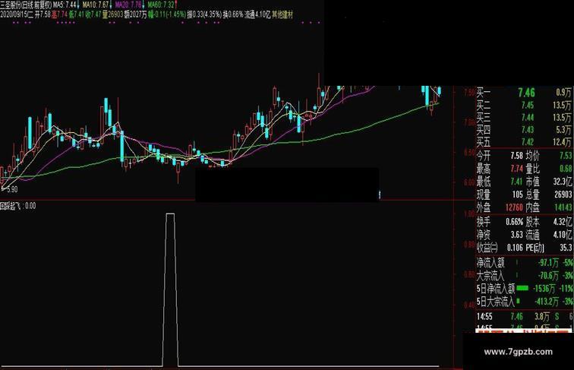Click the 收益(二) value 0.106
The image size is (574, 370).
tap(515, 248)
